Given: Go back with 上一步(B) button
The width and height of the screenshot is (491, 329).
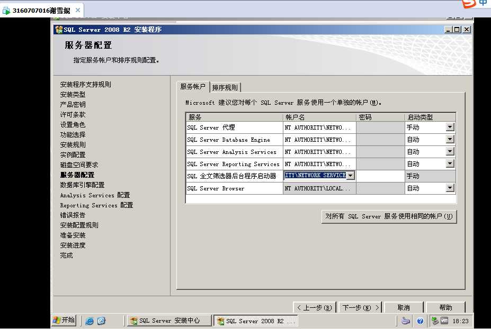Looking at the screenshot, I should click(315, 308).
